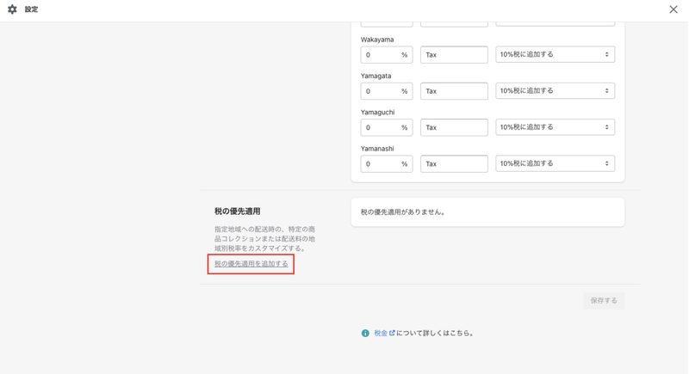Edit Yamaguchi tax rate percentage field
Viewport: 689px width, 374px height.
(x=387, y=127)
